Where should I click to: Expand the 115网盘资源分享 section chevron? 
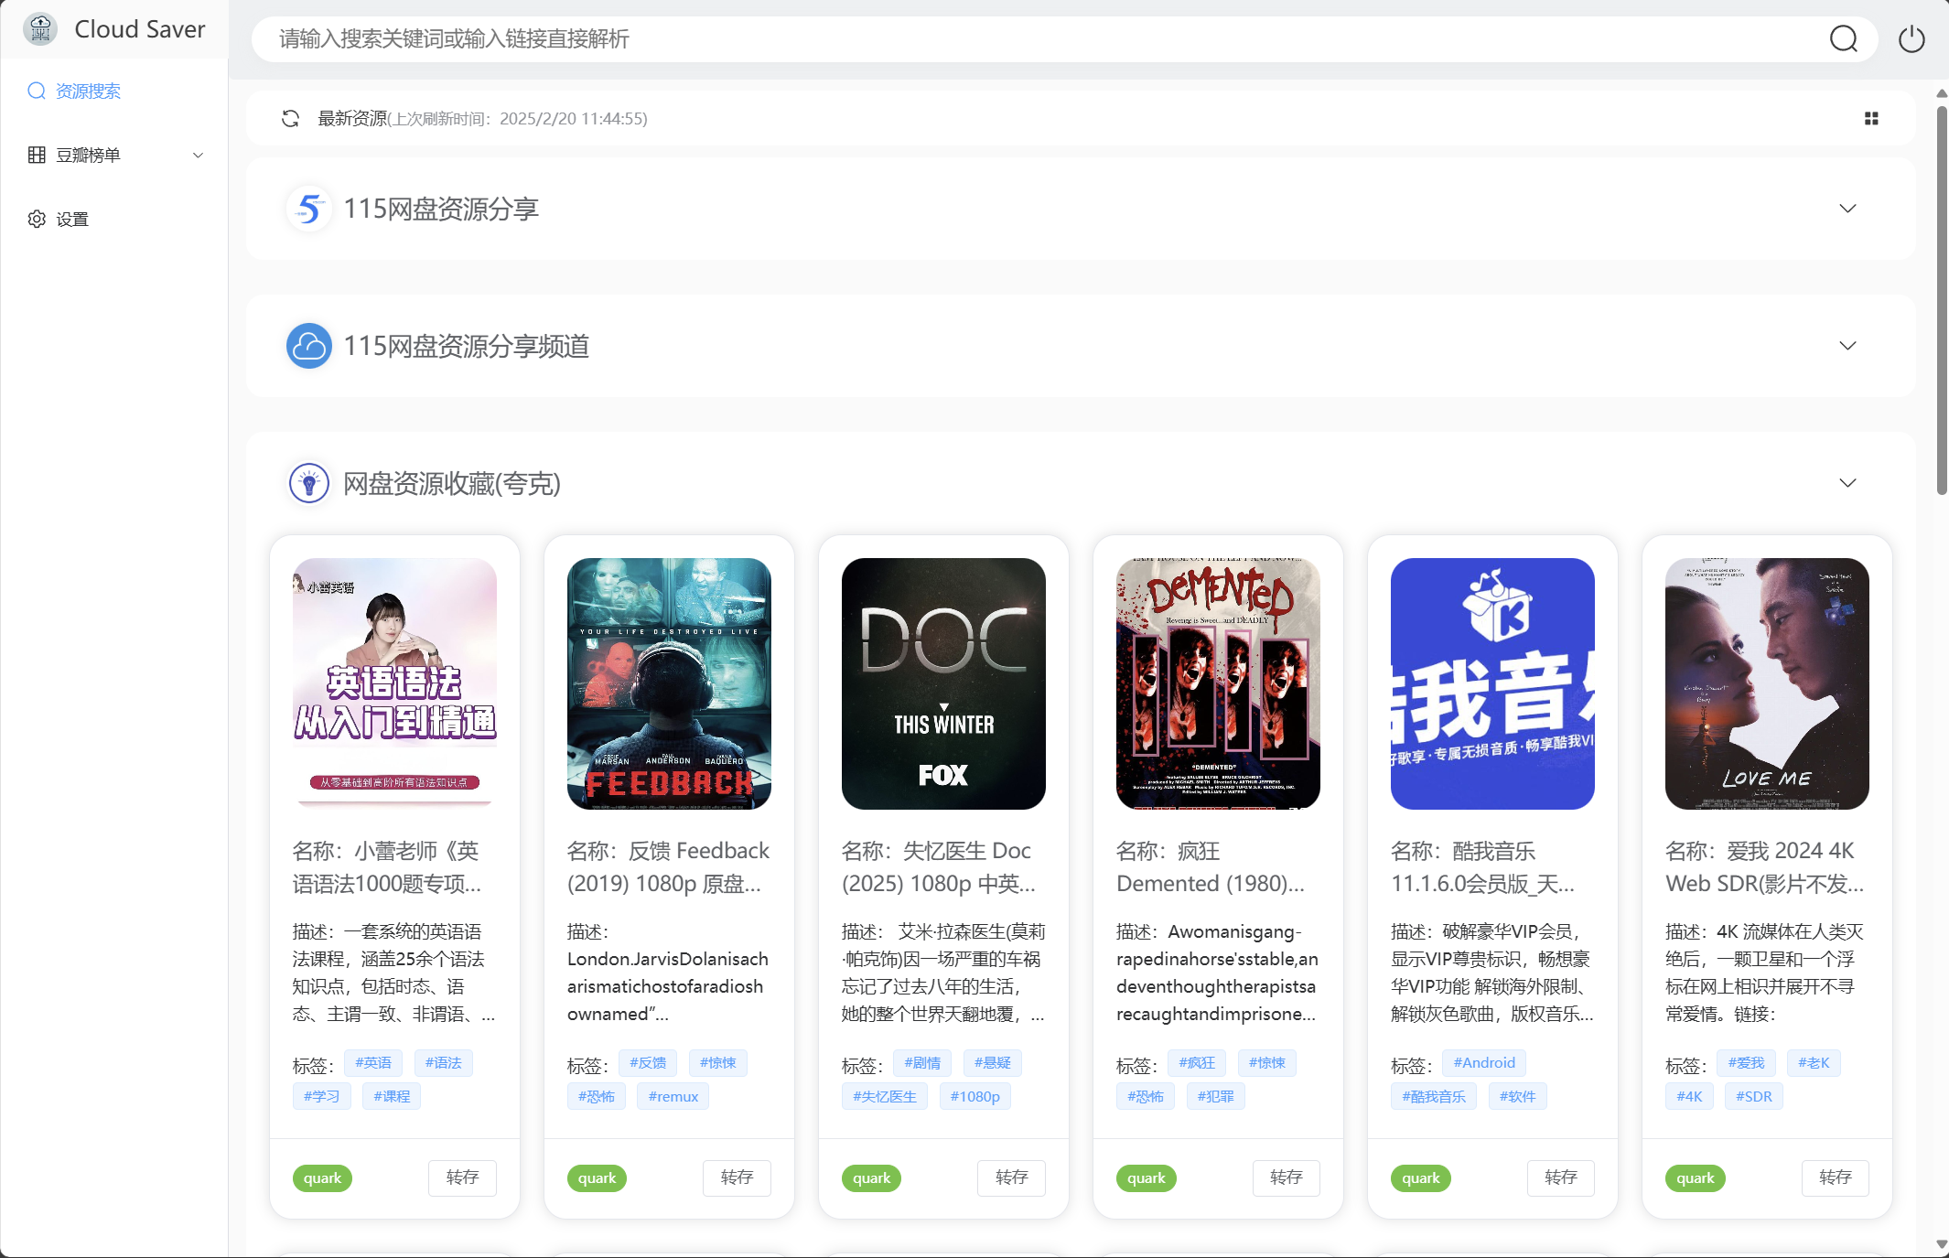pos(1847,209)
